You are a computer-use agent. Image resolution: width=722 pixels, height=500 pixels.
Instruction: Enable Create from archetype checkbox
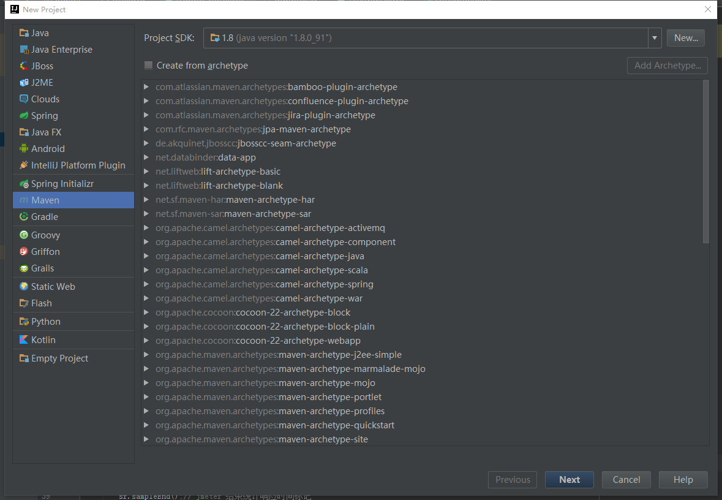coord(148,66)
